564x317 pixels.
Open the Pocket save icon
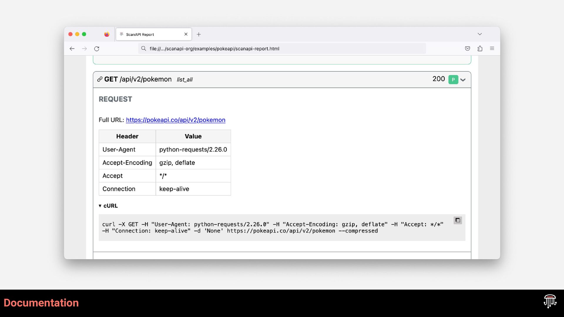[x=467, y=49]
